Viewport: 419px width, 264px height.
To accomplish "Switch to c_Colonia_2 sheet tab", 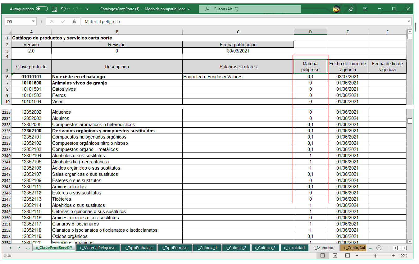I will coord(236,248).
